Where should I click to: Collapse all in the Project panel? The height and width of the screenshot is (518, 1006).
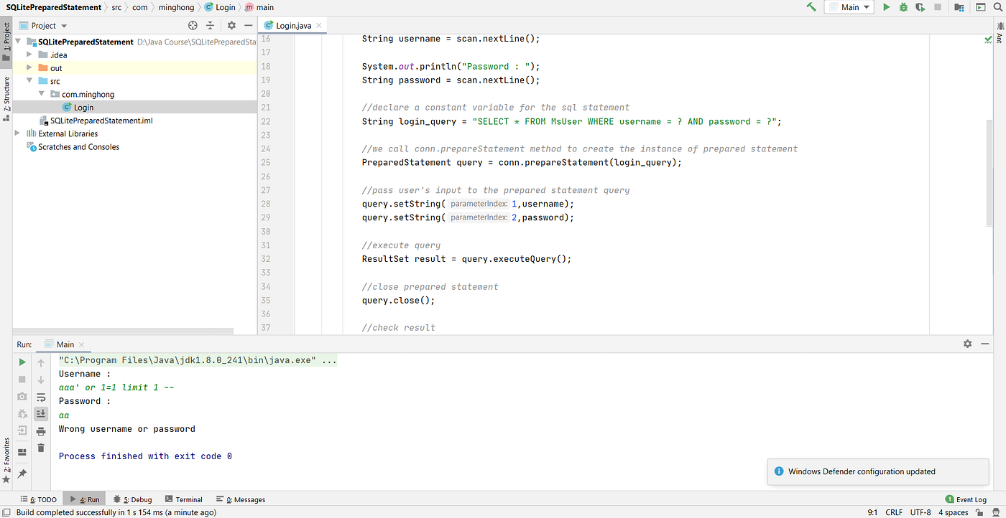click(211, 25)
